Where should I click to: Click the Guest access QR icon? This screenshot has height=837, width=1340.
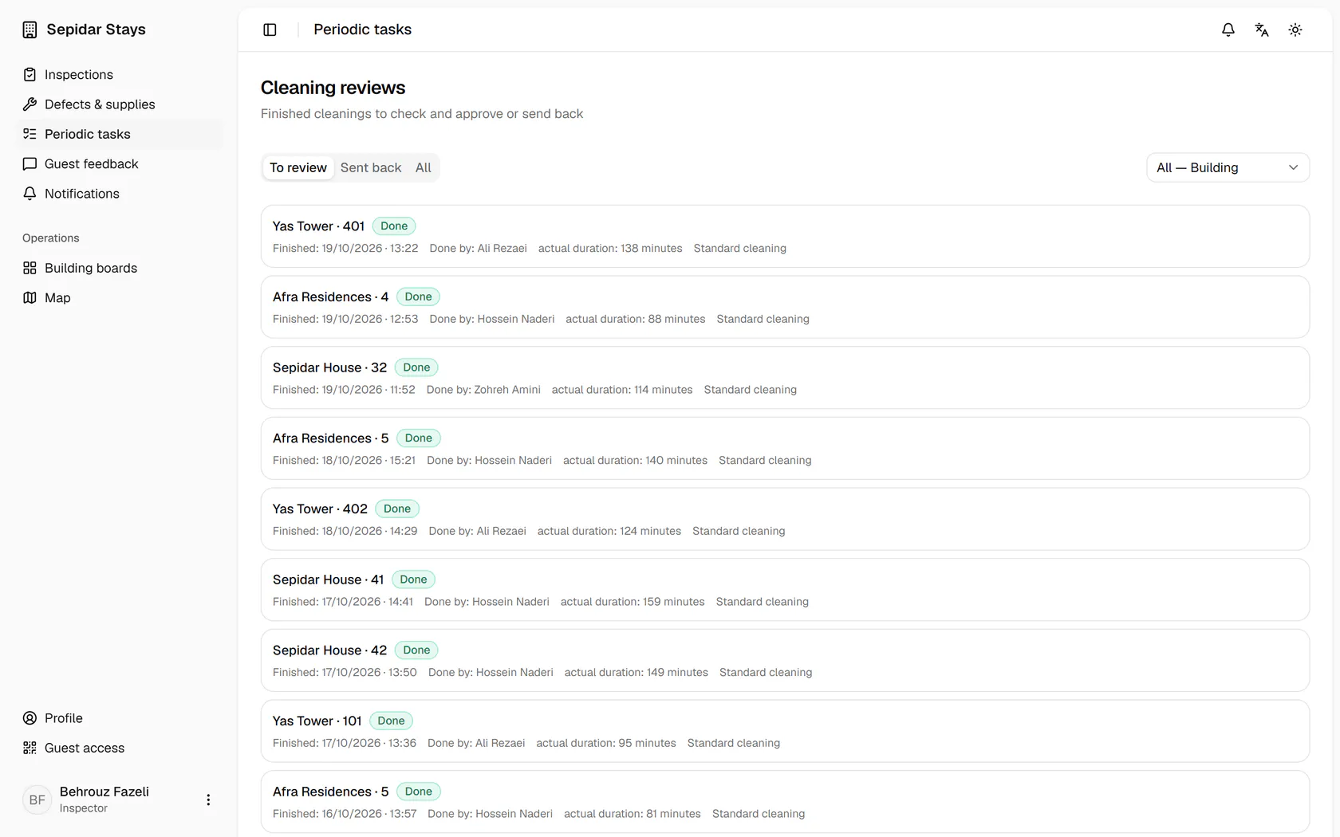coord(30,748)
